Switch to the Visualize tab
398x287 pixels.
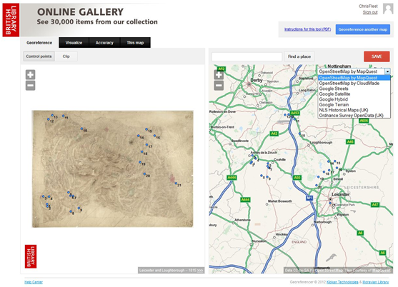coord(74,43)
